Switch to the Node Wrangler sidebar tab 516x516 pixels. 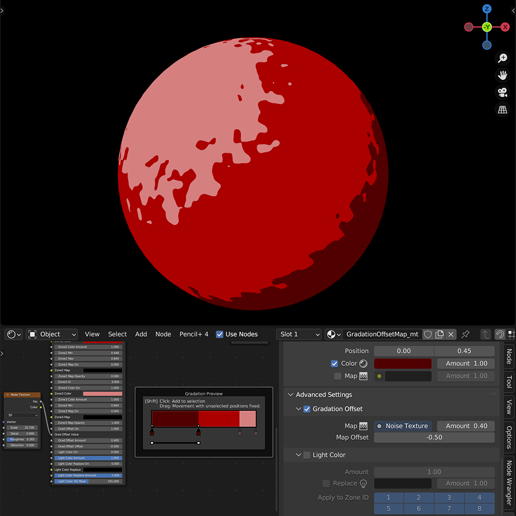[x=509, y=483]
